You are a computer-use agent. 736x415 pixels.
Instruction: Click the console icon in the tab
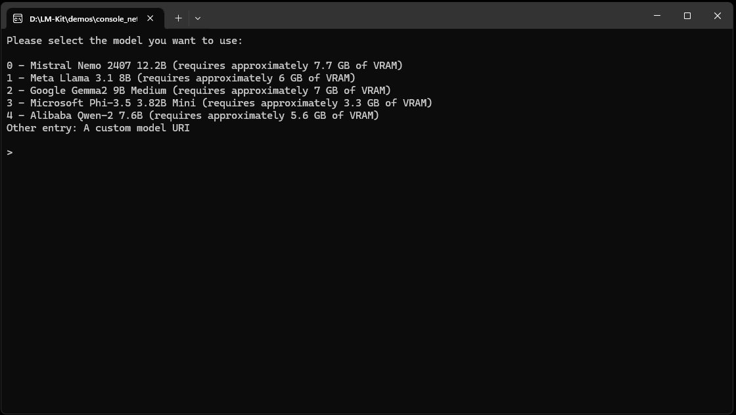coord(18,18)
